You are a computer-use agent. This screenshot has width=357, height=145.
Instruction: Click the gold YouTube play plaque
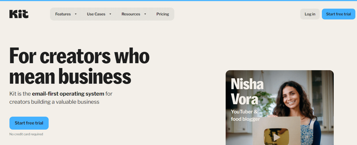point(276,137)
